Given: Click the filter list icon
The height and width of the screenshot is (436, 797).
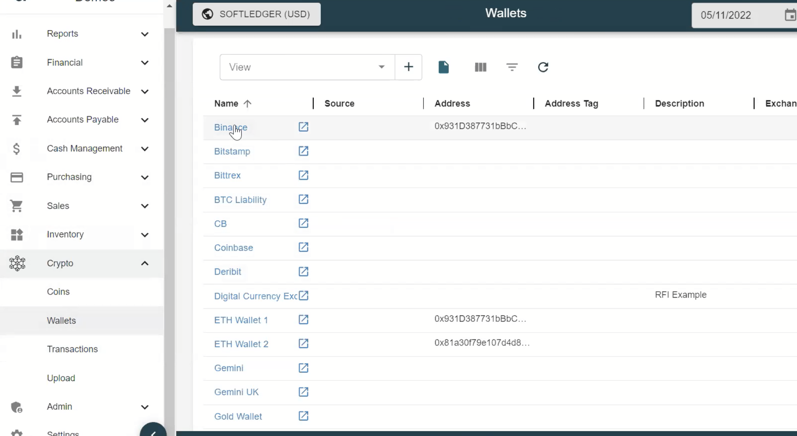Looking at the screenshot, I should 512,67.
